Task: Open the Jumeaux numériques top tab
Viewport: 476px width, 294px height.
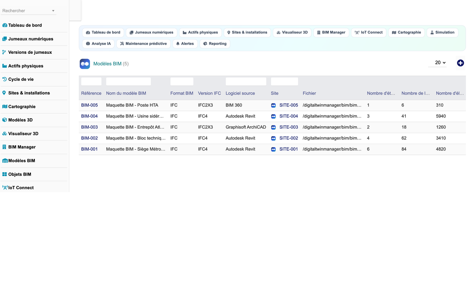Action: pyautogui.click(x=152, y=32)
